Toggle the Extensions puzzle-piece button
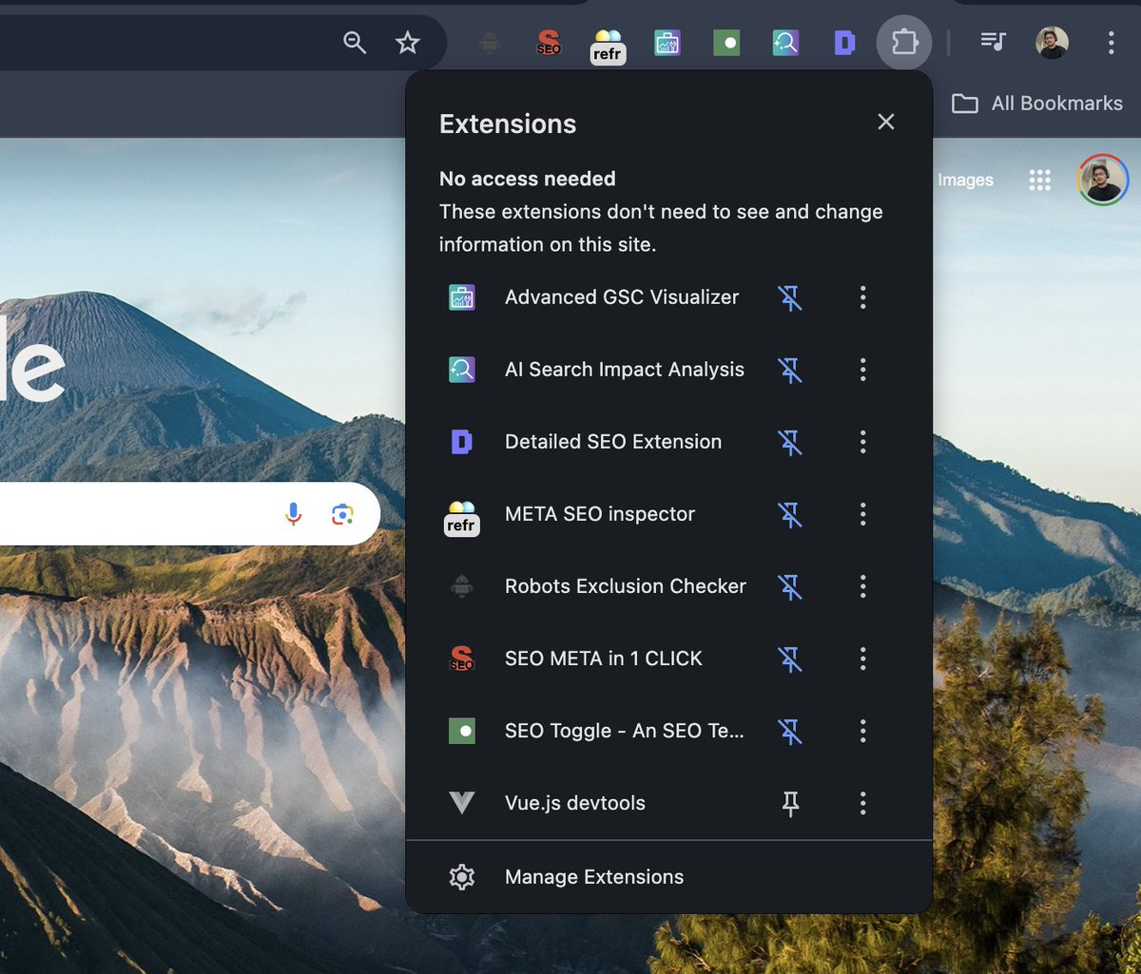This screenshot has width=1141, height=974. pos(903,43)
